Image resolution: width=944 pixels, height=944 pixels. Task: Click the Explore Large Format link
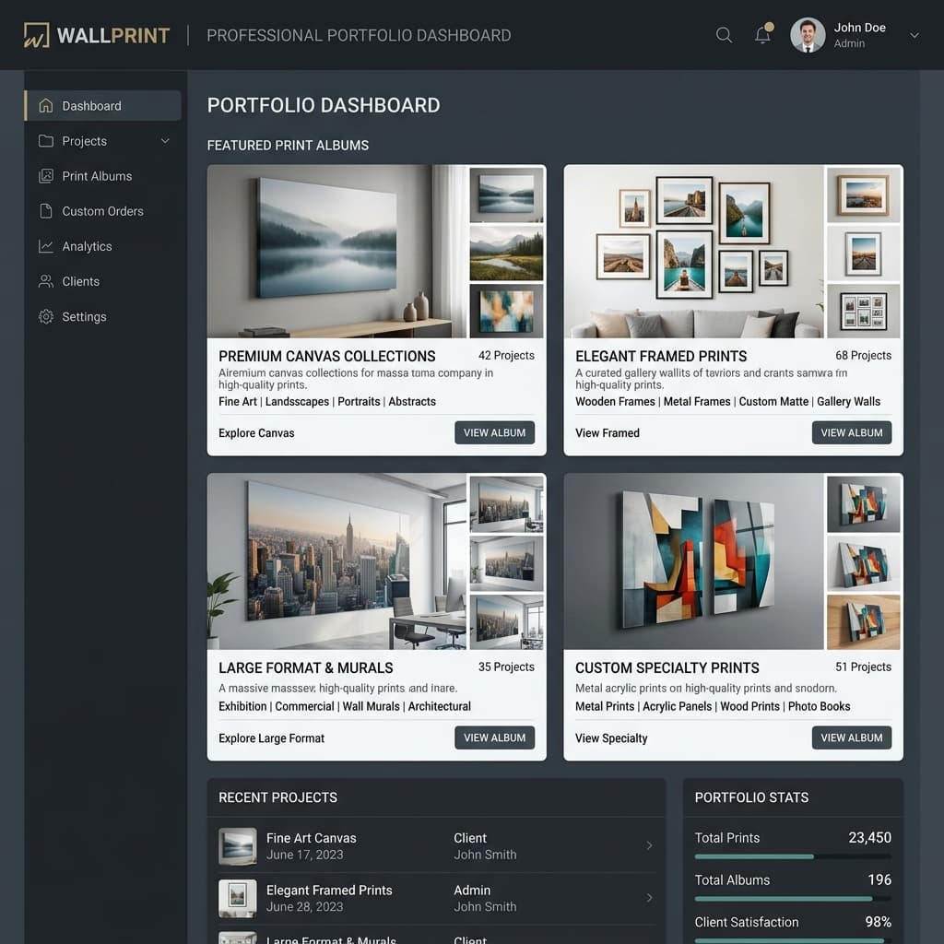(x=271, y=737)
